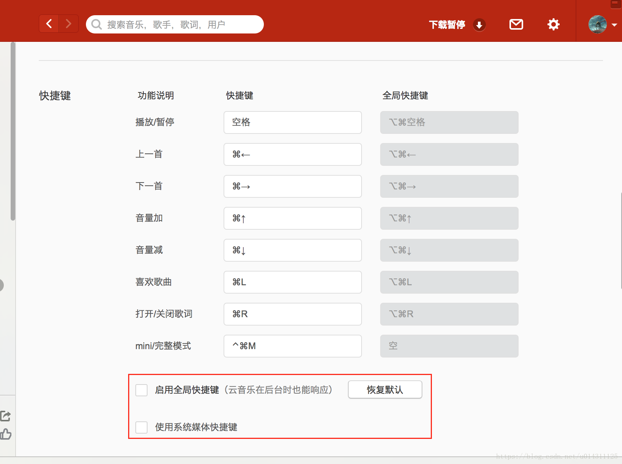
Task: Click the share icon in sidebar
Action: pos(5,416)
